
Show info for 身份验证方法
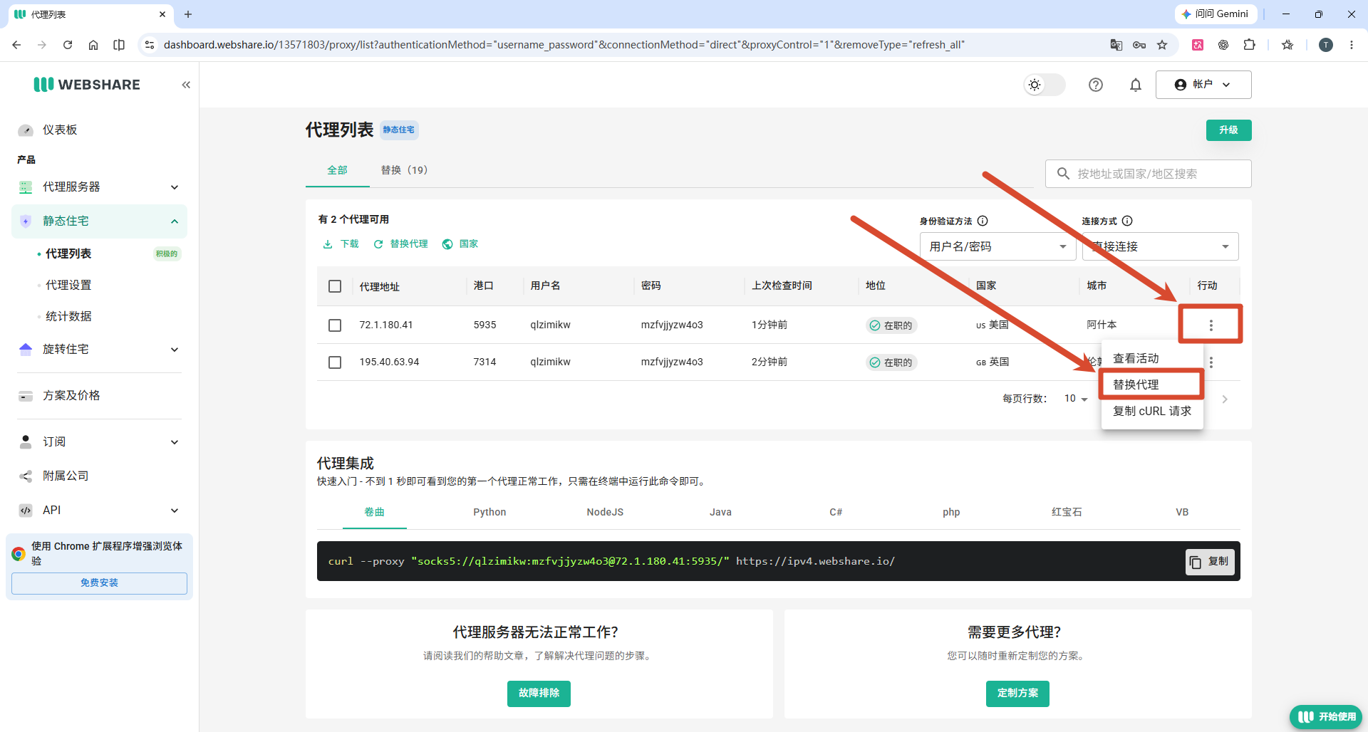click(983, 221)
